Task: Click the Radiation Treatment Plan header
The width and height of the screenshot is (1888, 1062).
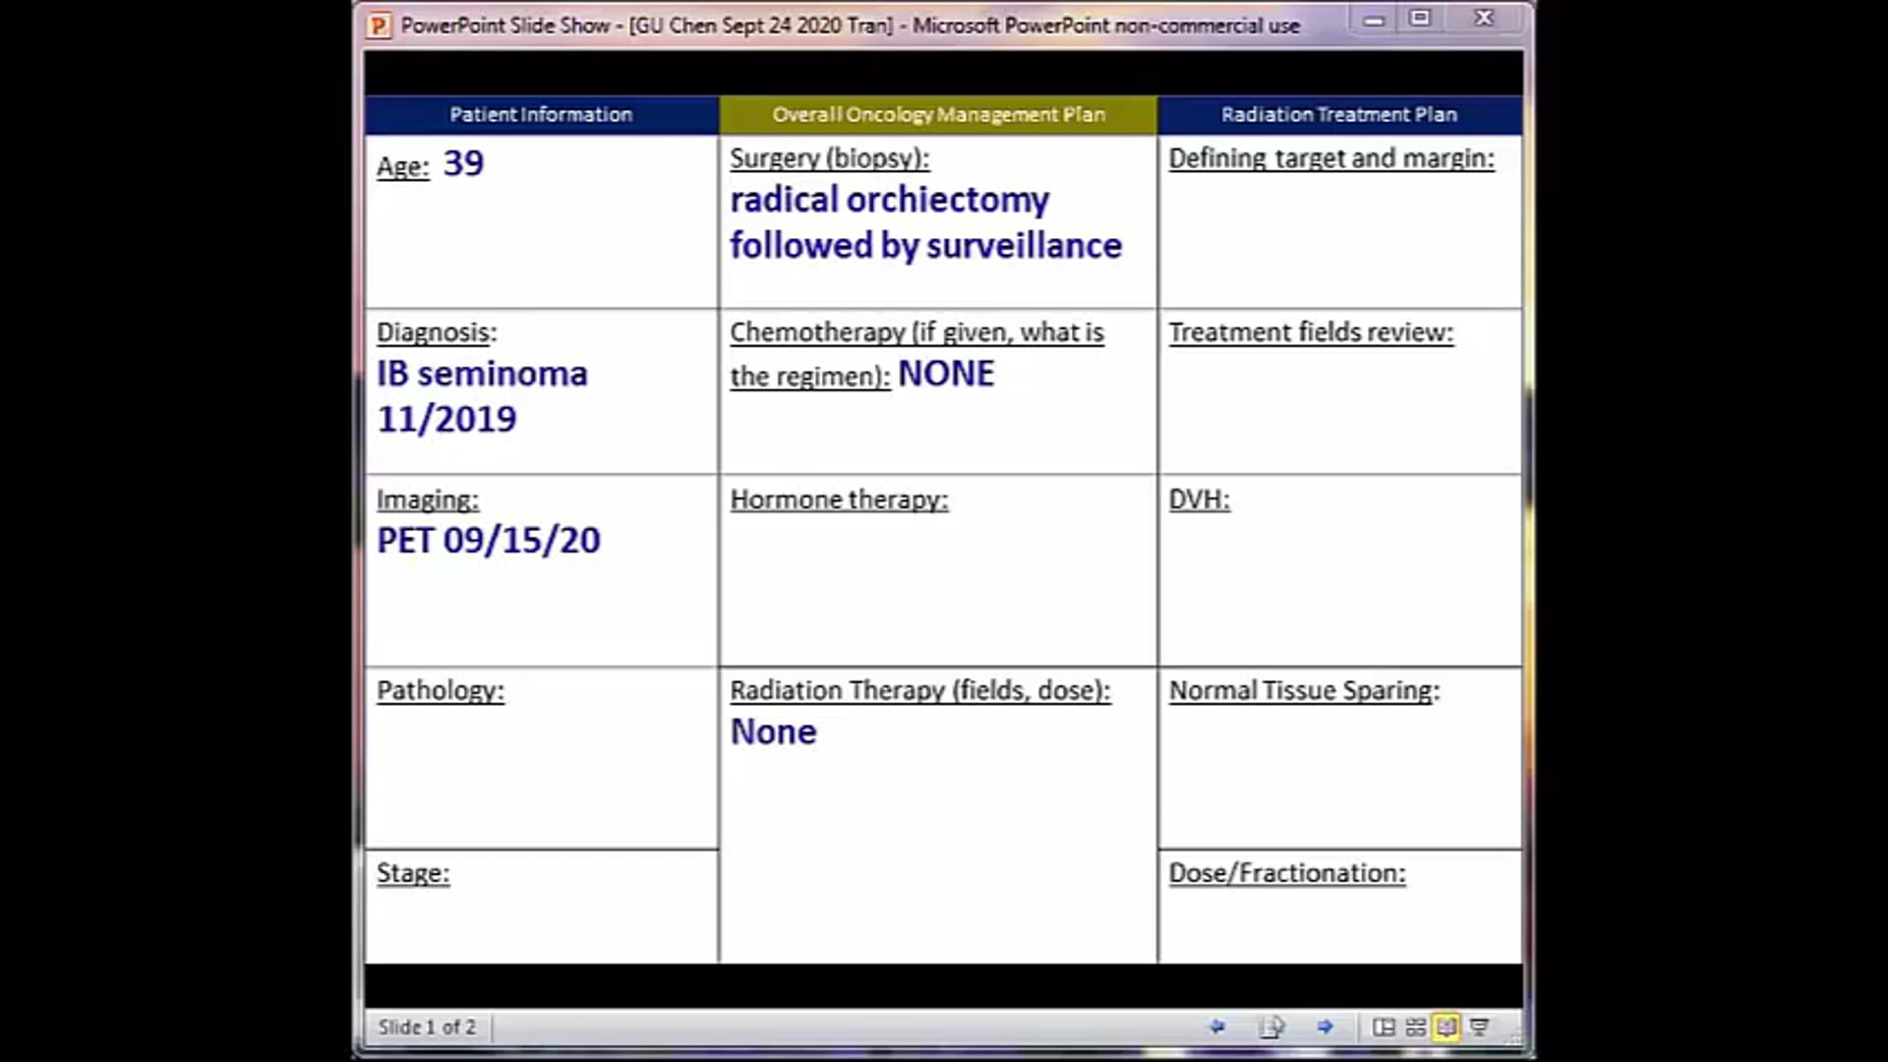Action: pyautogui.click(x=1338, y=114)
